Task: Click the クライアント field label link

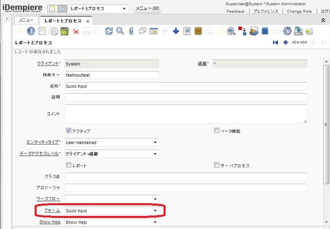Action: coord(48,63)
